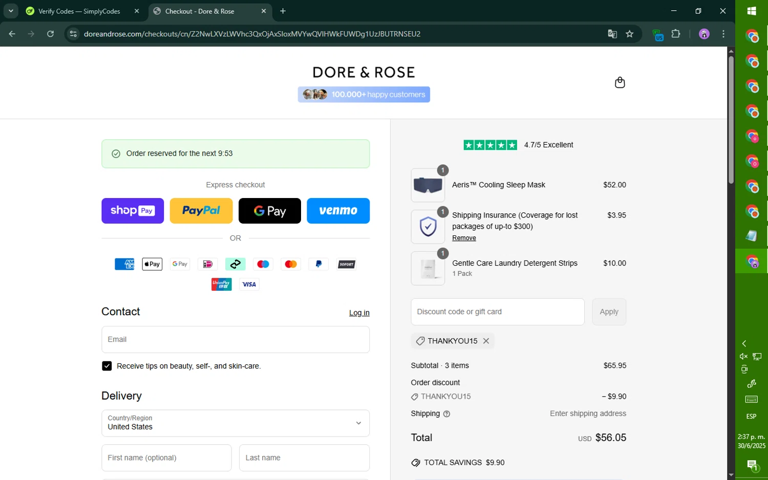Click the Apple Pay payment icon
Viewport: 768px width, 480px height.
pyautogui.click(x=152, y=264)
